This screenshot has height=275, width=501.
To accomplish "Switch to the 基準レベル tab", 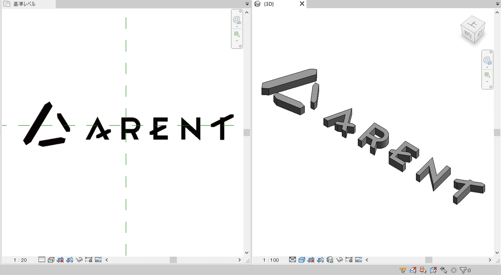I will pos(23,4).
